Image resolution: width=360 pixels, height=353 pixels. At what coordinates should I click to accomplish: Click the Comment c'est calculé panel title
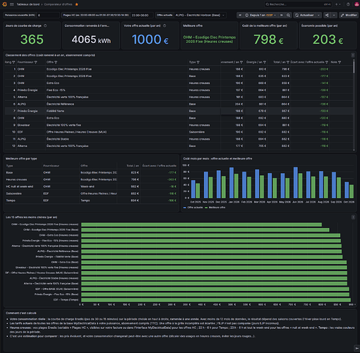[x=21, y=313]
